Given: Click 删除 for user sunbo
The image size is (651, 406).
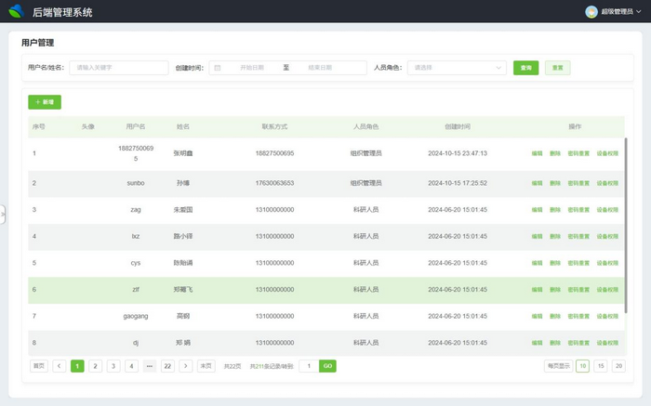Looking at the screenshot, I should click(555, 184).
